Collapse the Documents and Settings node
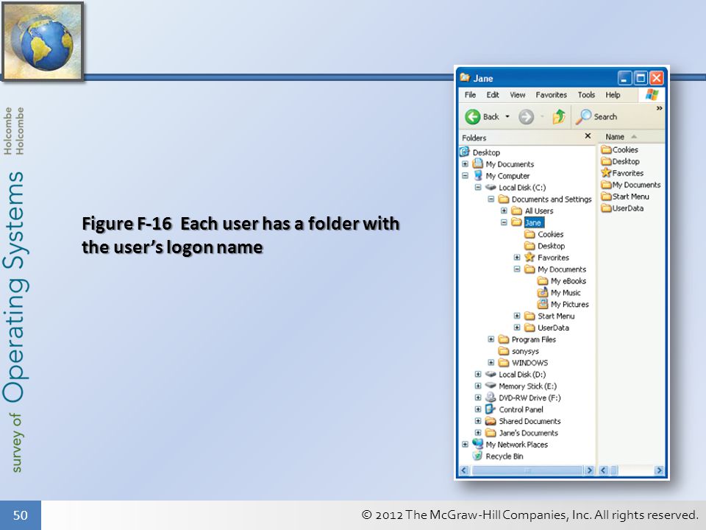The width and height of the screenshot is (706, 530). [491, 199]
